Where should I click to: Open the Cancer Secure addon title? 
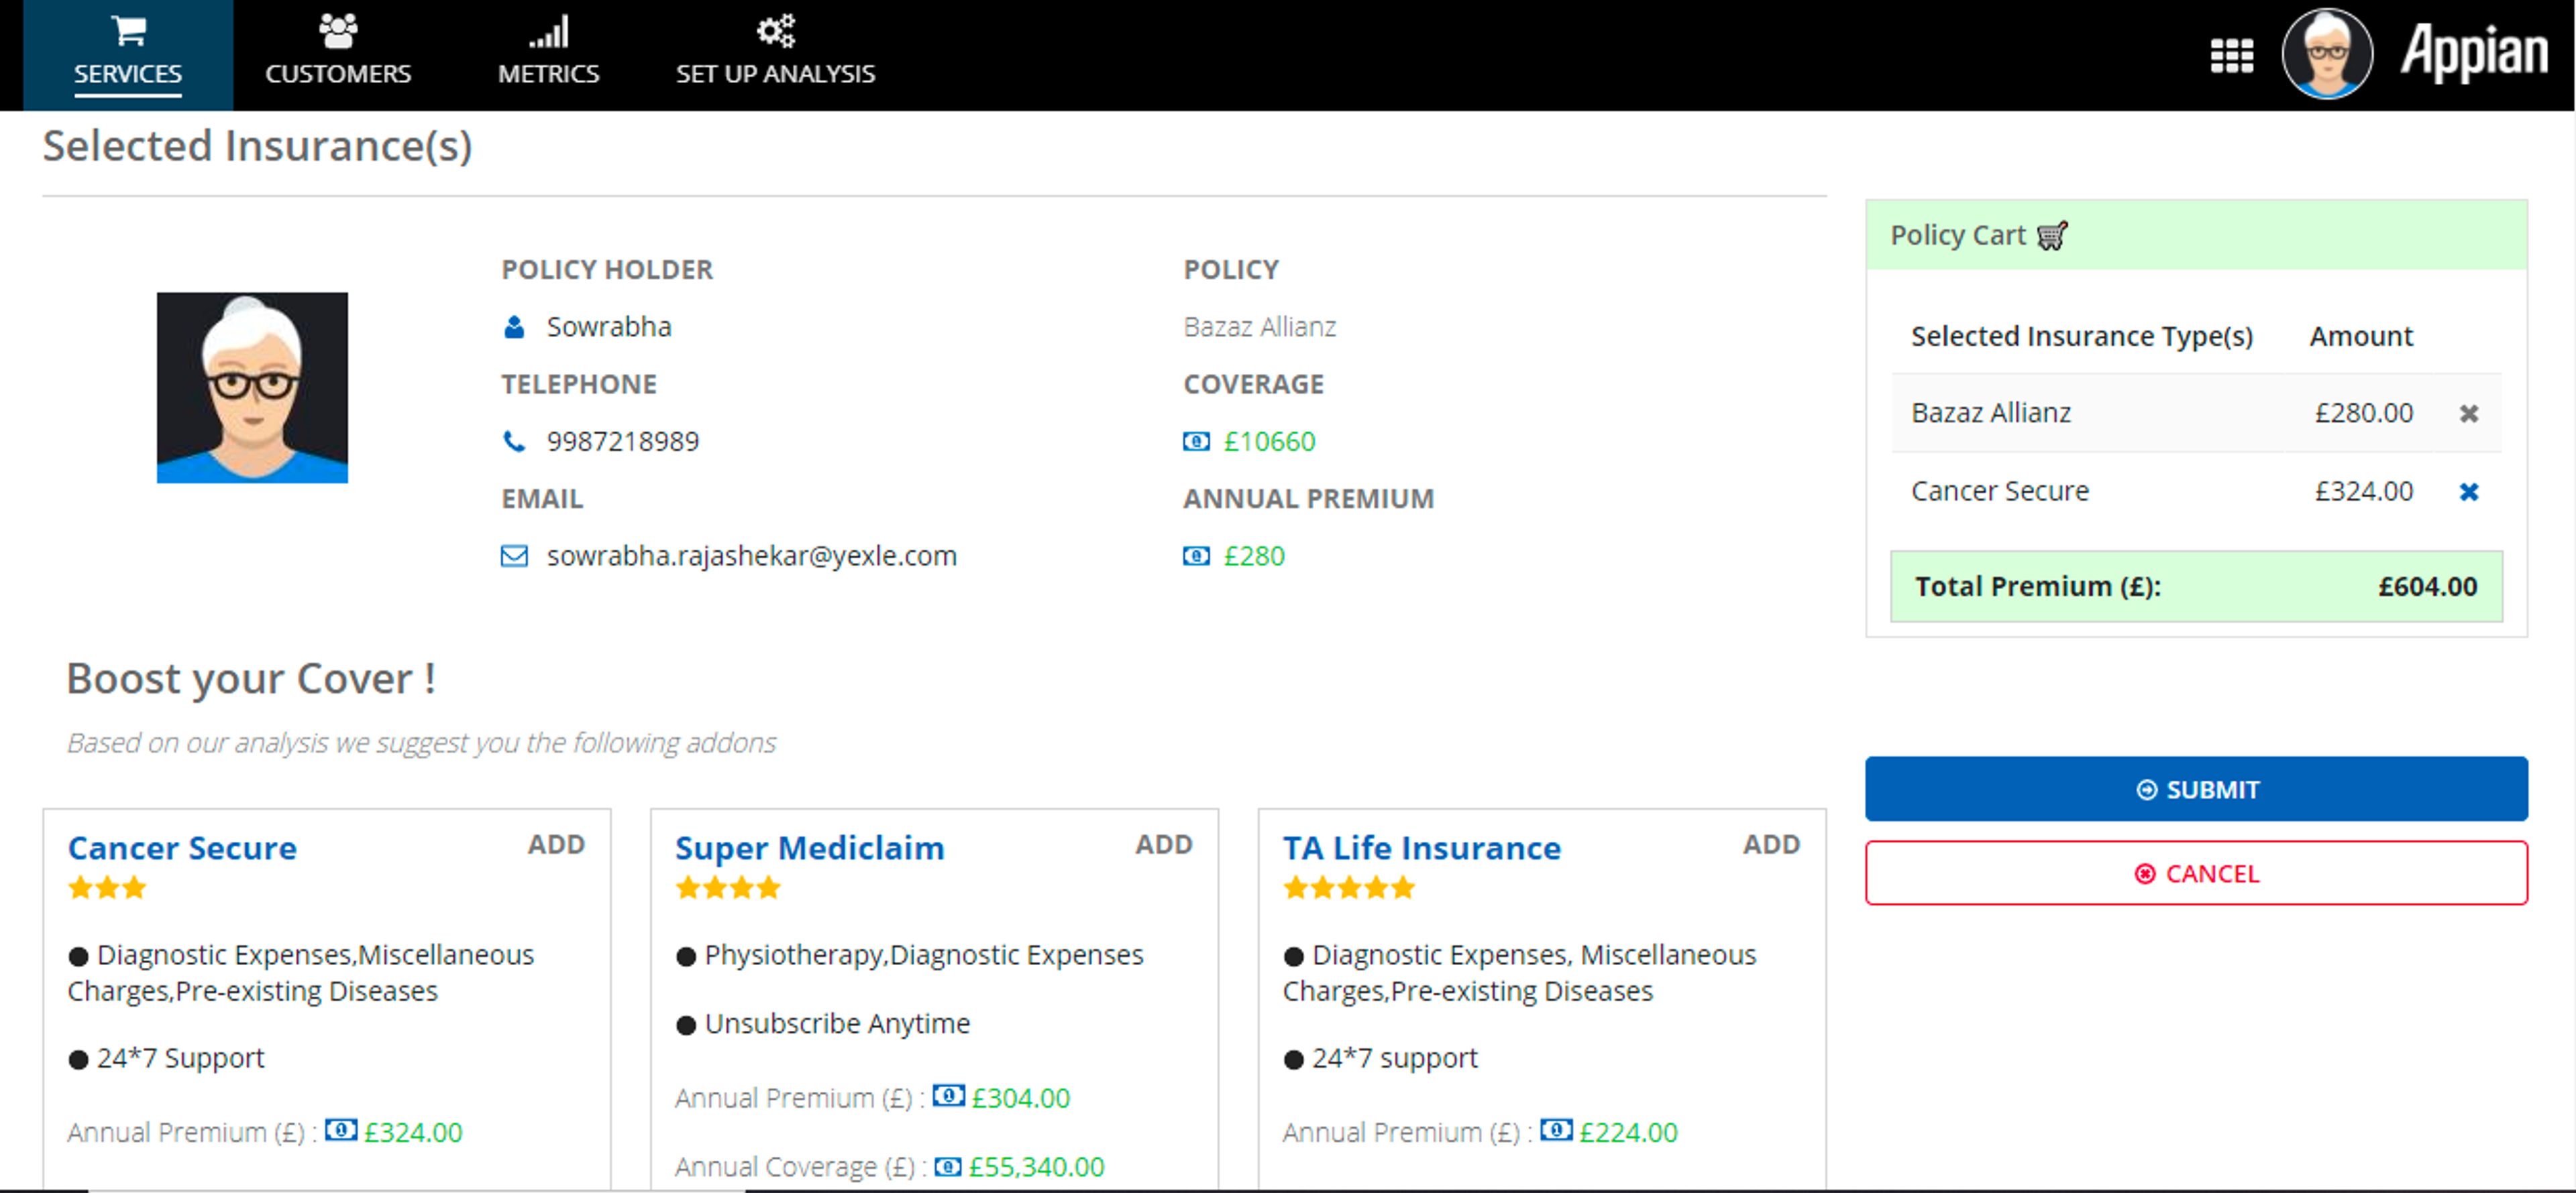(x=182, y=847)
